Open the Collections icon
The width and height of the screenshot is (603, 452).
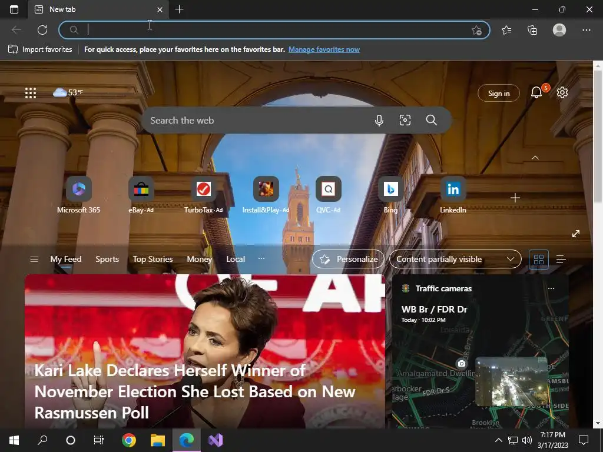click(x=532, y=29)
